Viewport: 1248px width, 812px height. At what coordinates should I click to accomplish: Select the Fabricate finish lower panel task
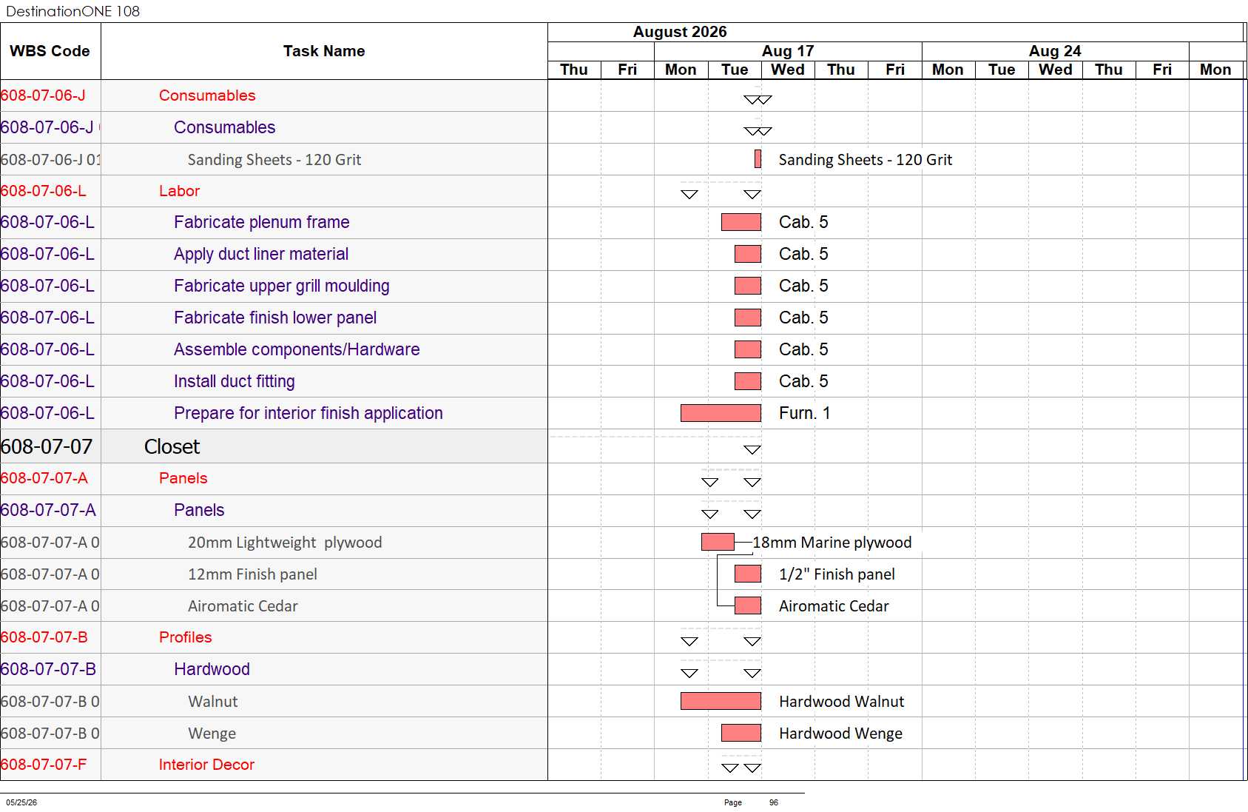(x=275, y=318)
